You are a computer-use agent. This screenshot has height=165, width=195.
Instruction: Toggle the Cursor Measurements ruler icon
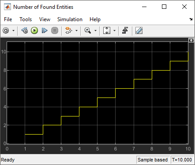point(139,30)
